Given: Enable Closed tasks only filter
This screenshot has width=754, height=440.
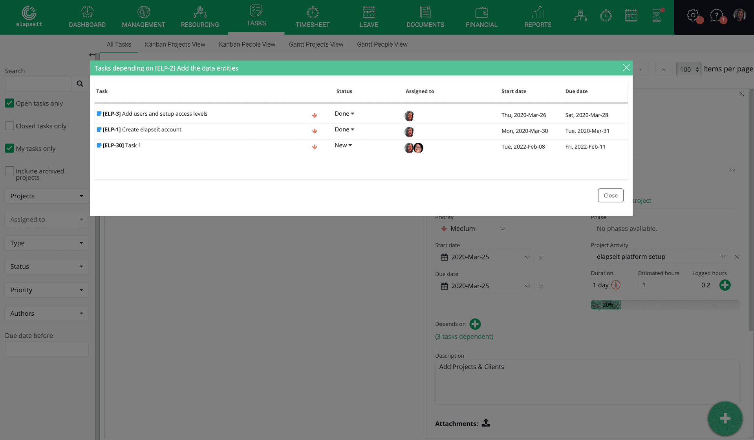Looking at the screenshot, I should (9, 126).
